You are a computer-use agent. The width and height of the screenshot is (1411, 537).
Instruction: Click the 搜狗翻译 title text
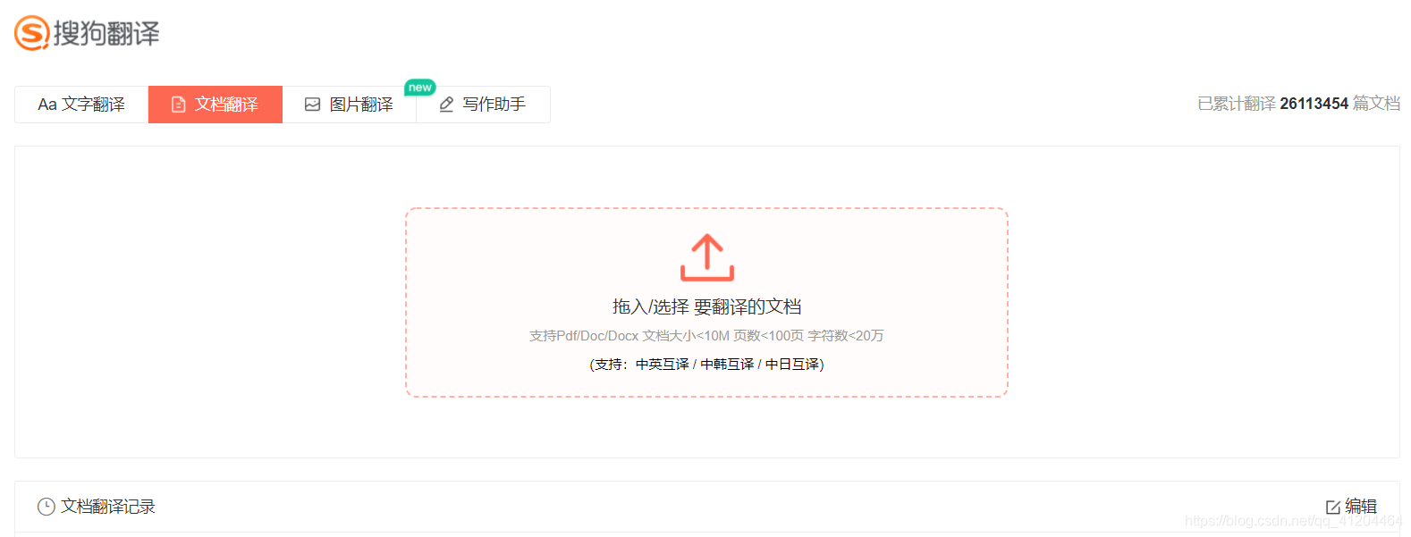[106, 34]
